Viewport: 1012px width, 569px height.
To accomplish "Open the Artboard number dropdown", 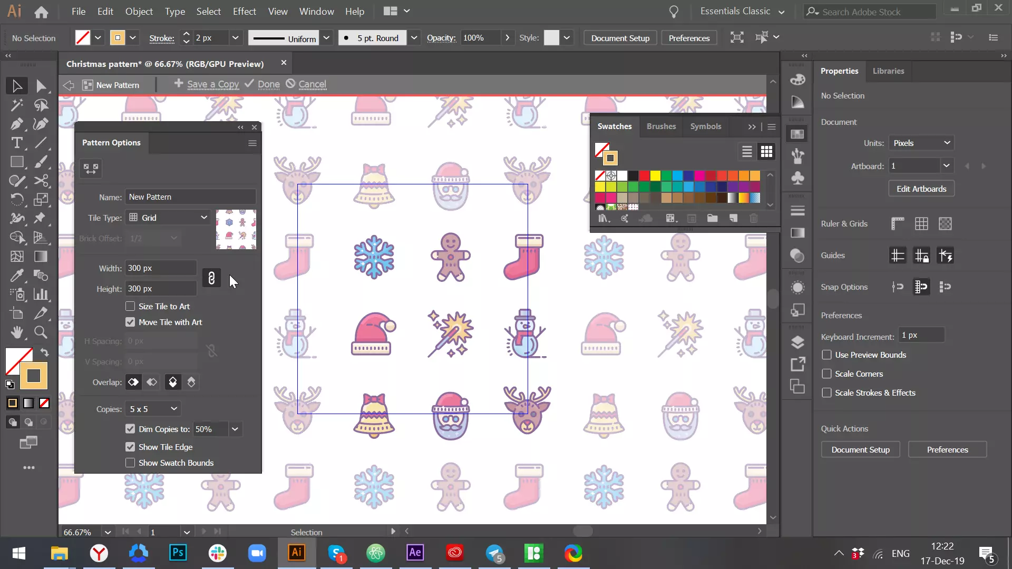I will tap(947, 166).
